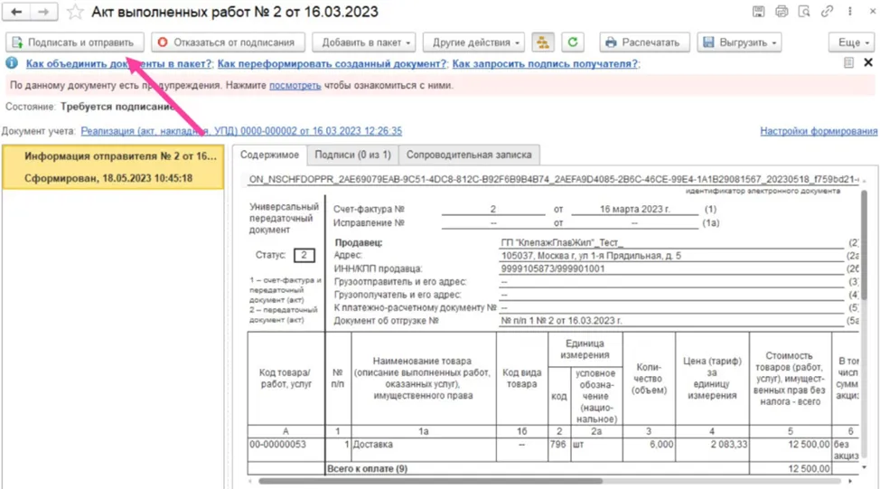Go forward with the right arrow button
880x489 pixels.
pyautogui.click(x=43, y=12)
